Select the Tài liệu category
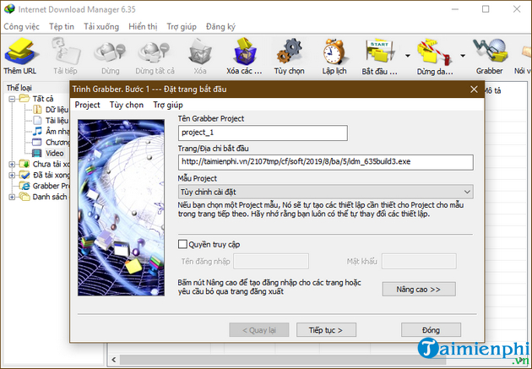The height and width of the screenshot is (369, 532). pyautogui.click(x=57, y=121)
